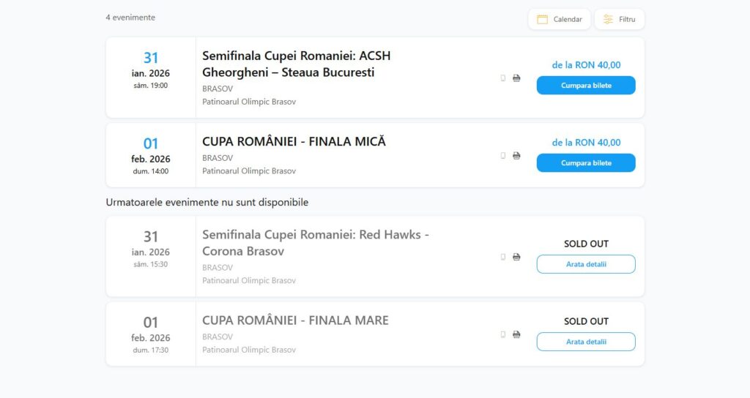Image resolution: width=750 pixels, height=398 pixels.
Task: Click the mobile ticket icon for Red Hawks semifinal
Action: (x=503, y=257)
